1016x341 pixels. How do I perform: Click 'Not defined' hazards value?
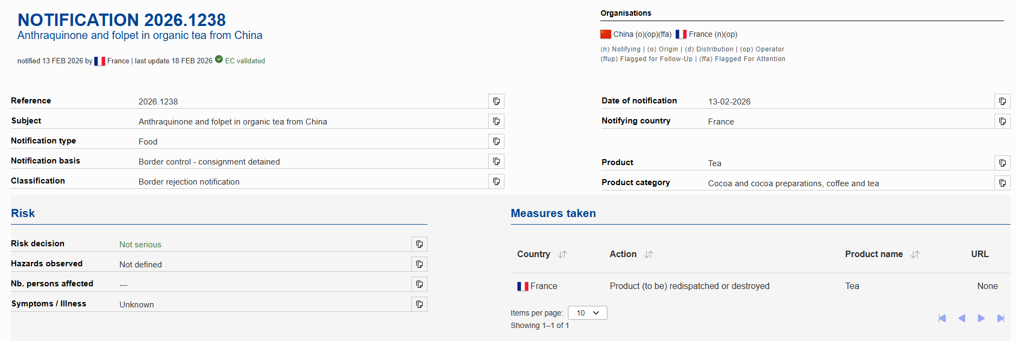pyautogui.click(x=141, y=265)
